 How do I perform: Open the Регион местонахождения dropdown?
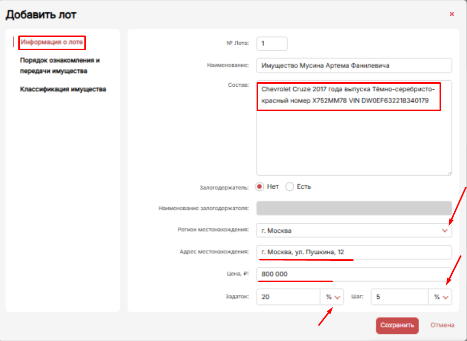[354, 230]
